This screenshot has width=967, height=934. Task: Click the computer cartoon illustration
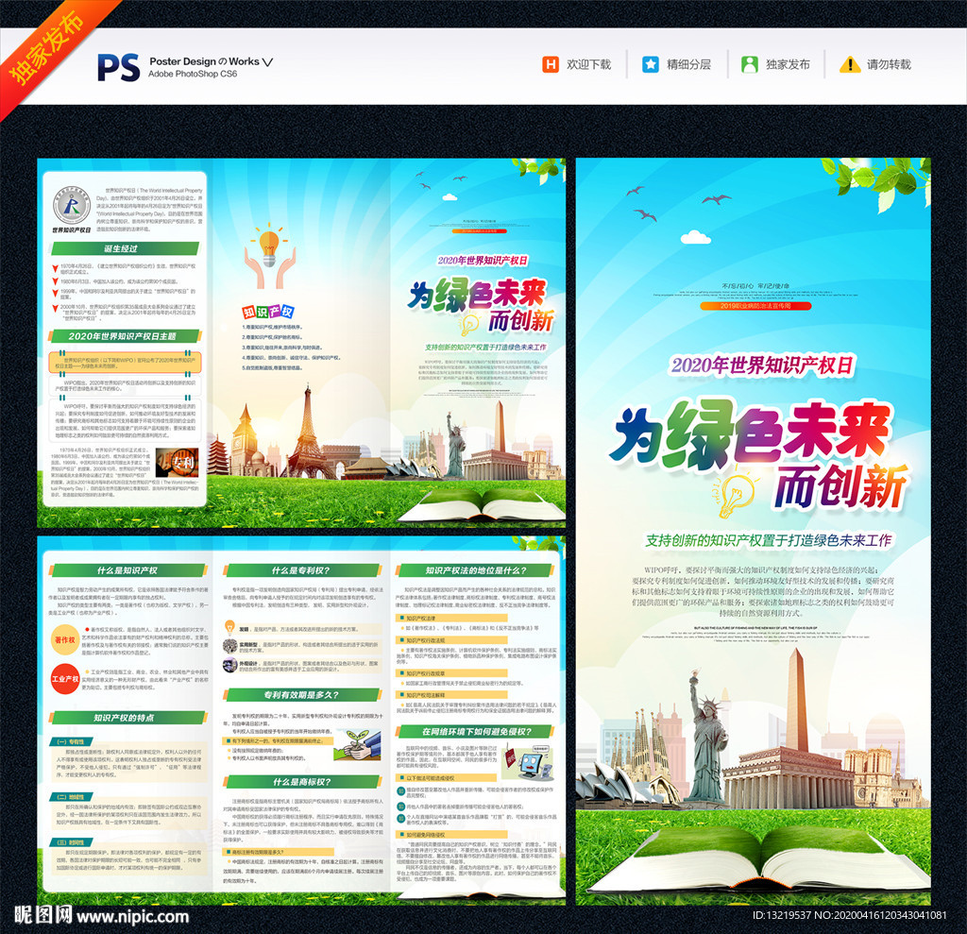[528, 762]
